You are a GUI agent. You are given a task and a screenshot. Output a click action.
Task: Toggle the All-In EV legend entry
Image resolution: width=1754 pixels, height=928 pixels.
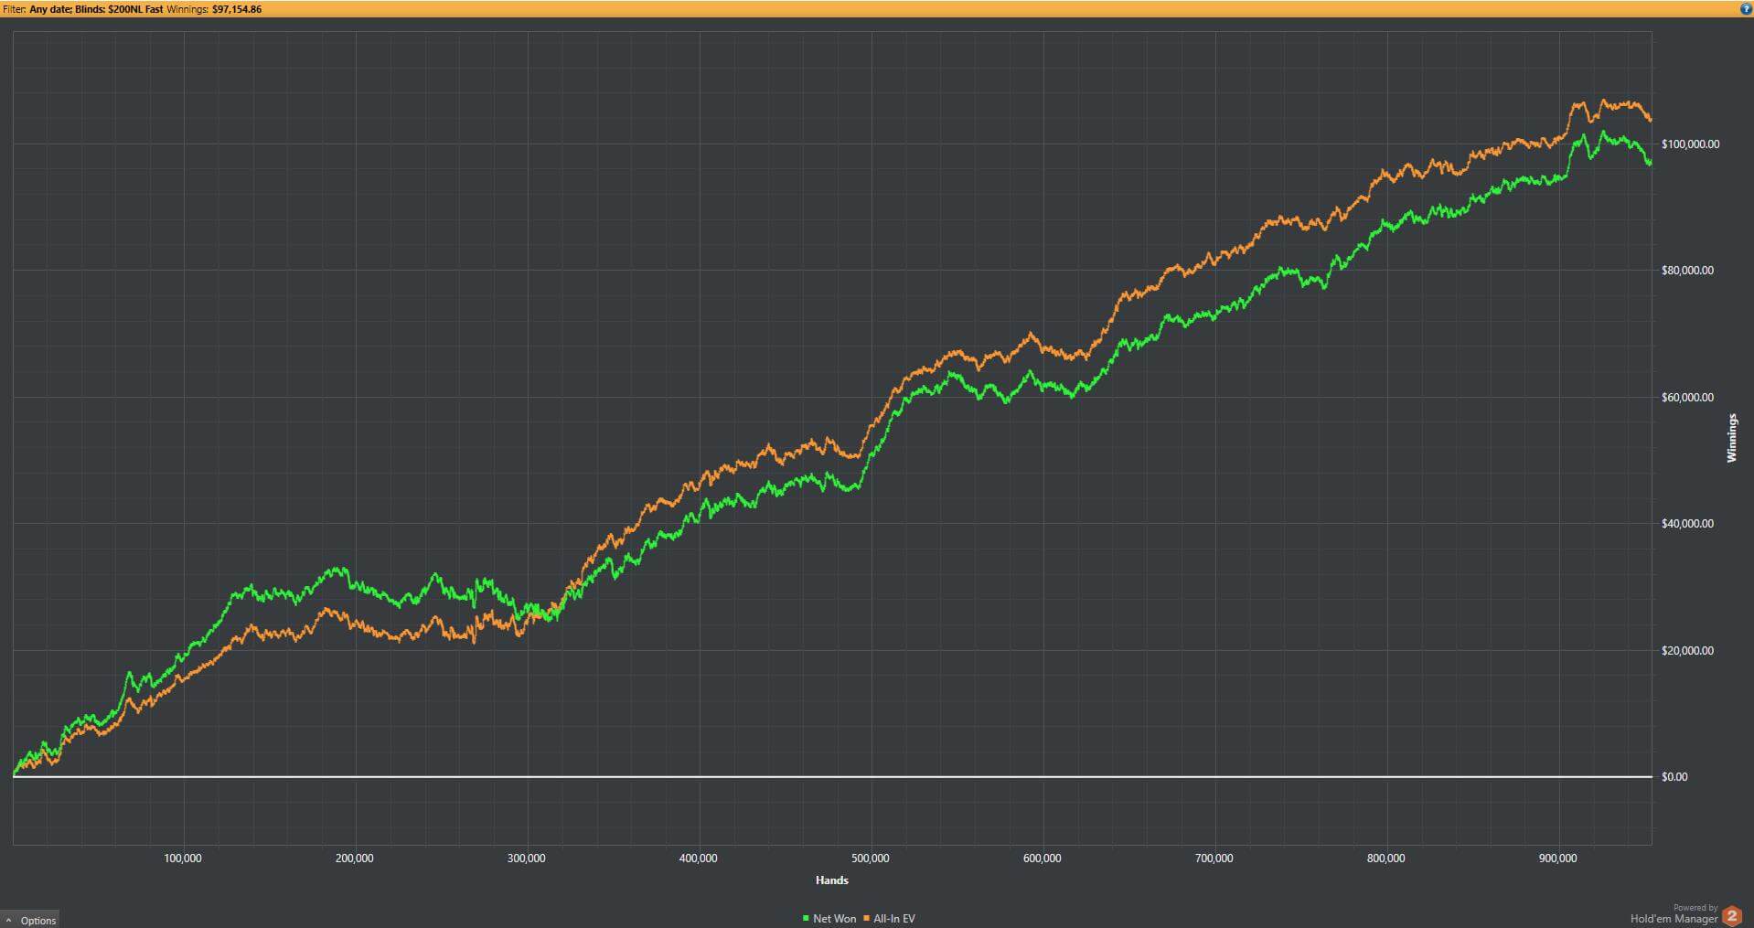(893, 918)
